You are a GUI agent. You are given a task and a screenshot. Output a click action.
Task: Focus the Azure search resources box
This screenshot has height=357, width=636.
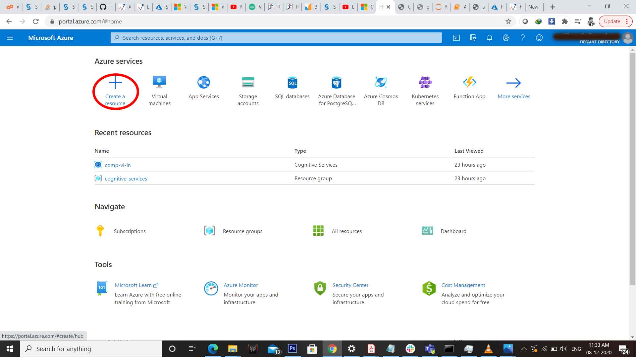276,38
